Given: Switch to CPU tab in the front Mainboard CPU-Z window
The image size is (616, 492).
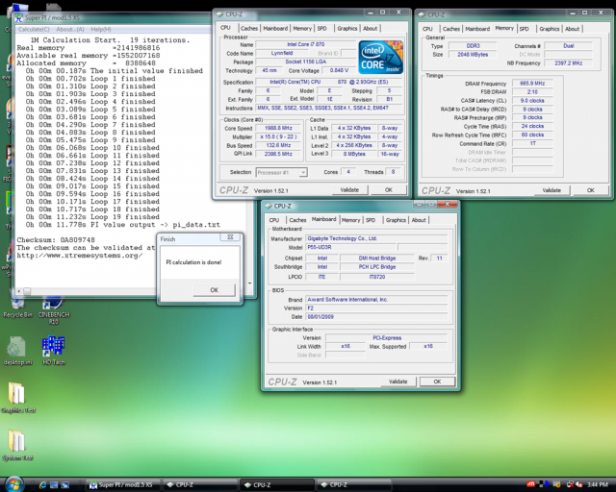Looking at the screenshot, I should pos(274,220).
